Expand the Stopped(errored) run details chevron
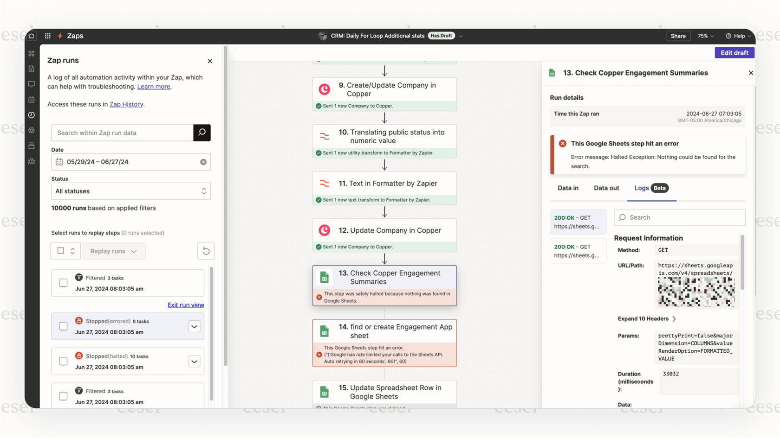780x438 pixels. [x=194, y=326]
